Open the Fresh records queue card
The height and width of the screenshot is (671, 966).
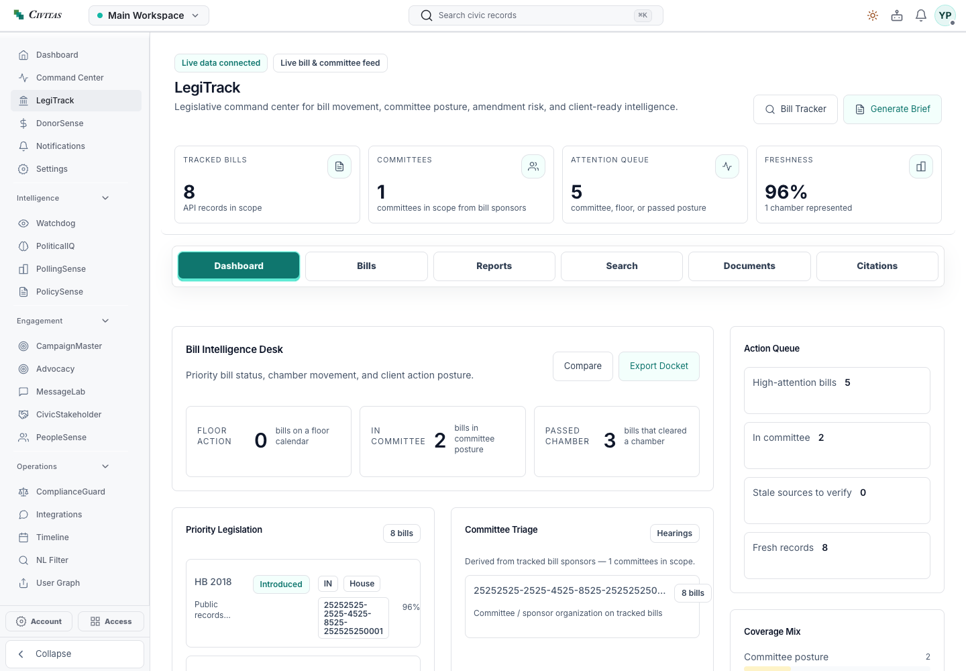837,556
